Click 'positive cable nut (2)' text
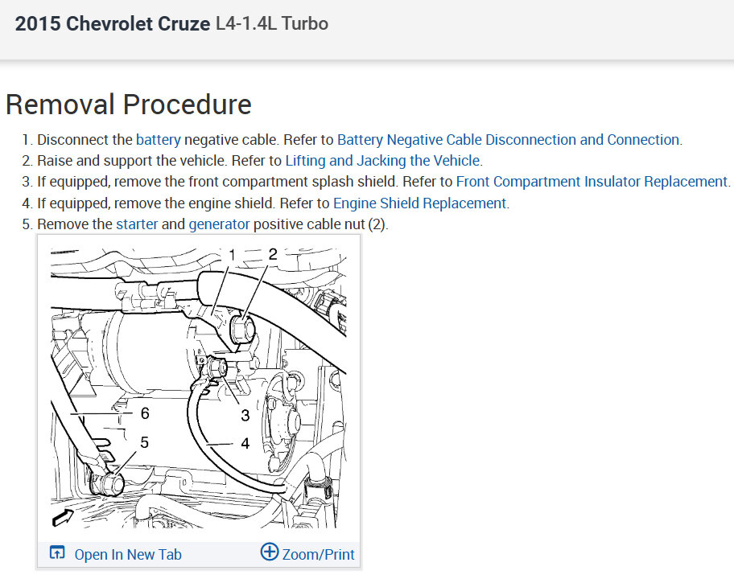Viewport: 734px width, 587px height. [320, 224]
